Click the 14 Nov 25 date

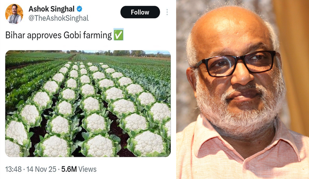tap(41, 169)
